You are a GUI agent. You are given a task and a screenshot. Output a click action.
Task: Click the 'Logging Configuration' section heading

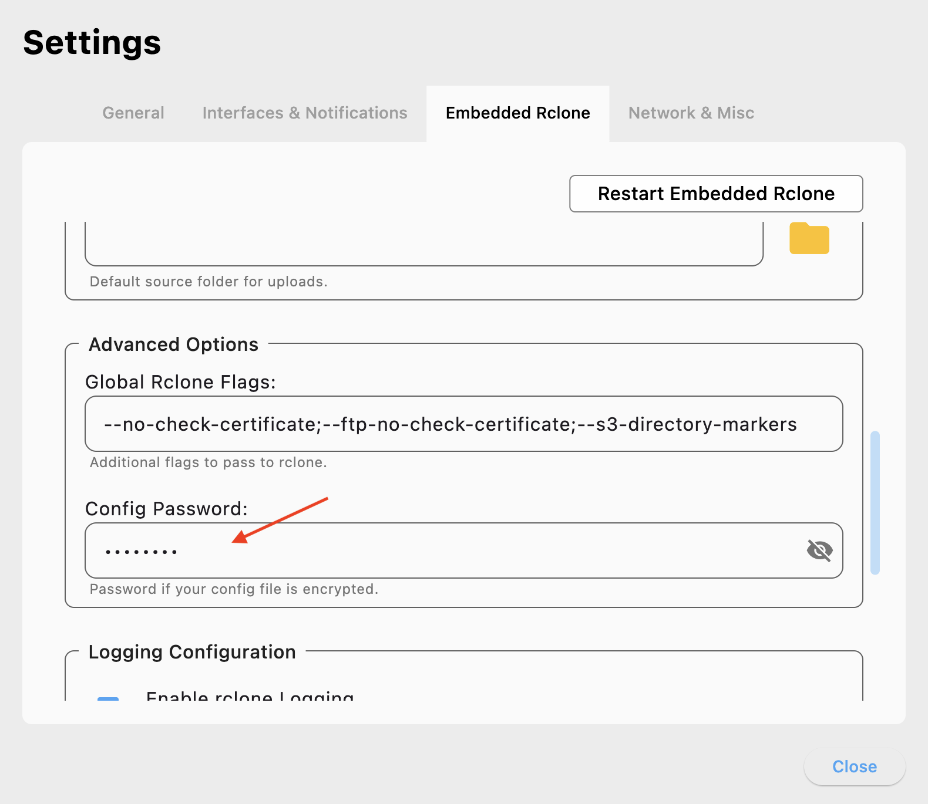pos(192,652)
